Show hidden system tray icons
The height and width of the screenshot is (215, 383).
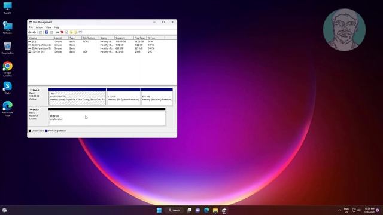339,210
